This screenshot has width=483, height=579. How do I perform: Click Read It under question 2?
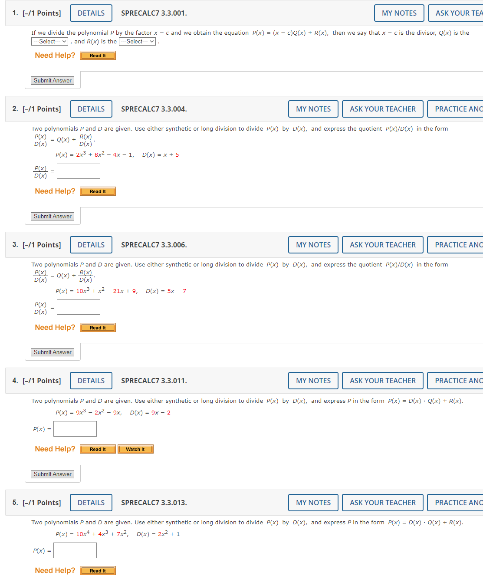97,191
